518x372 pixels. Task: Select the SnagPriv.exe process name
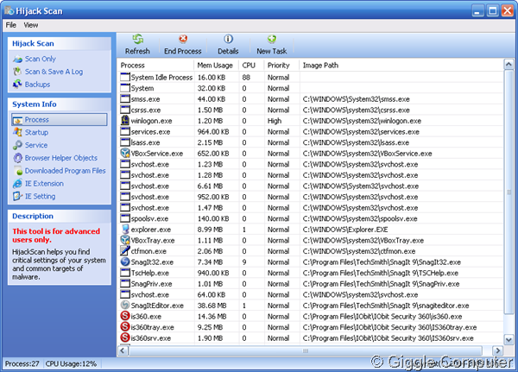pyautogui.click(x=152, y=284)
